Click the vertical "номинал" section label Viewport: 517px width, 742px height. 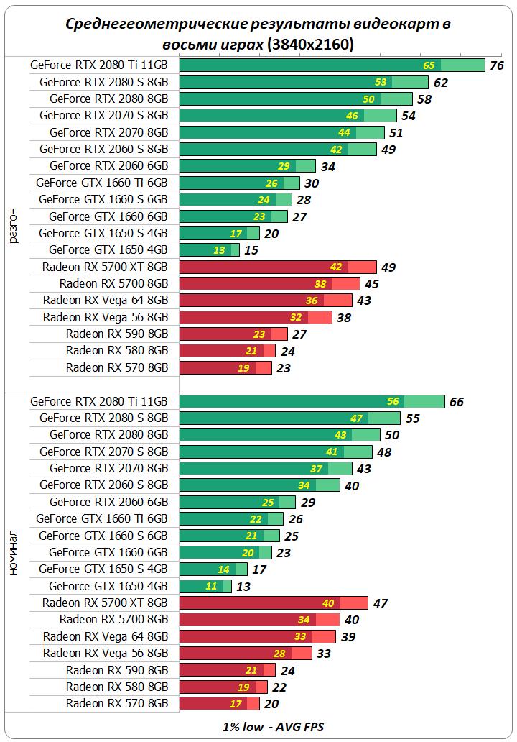coord(14,553)
